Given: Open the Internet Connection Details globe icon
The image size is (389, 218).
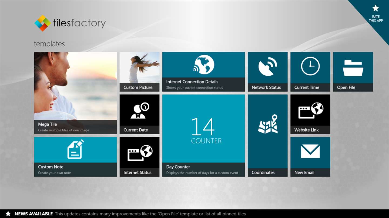Looking at the screenshot, I should click(204, 65).
